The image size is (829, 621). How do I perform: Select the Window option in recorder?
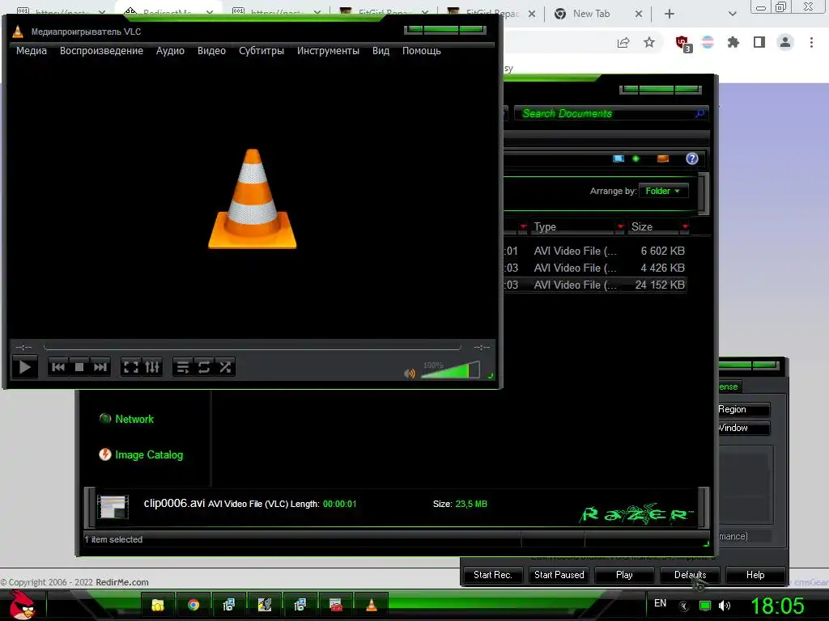743,428
